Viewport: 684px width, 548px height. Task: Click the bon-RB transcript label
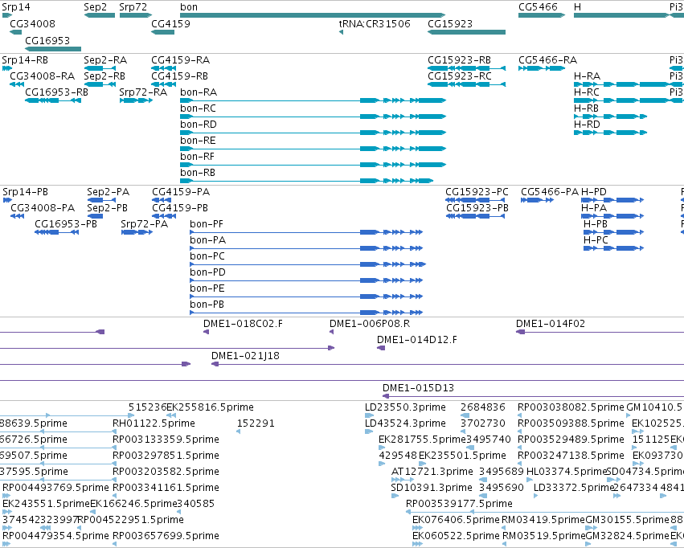tap(198, 173)
